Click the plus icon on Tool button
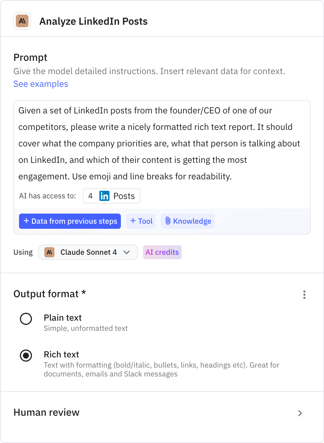Screen dimensions: 324x443 click(x=133, y=221)
